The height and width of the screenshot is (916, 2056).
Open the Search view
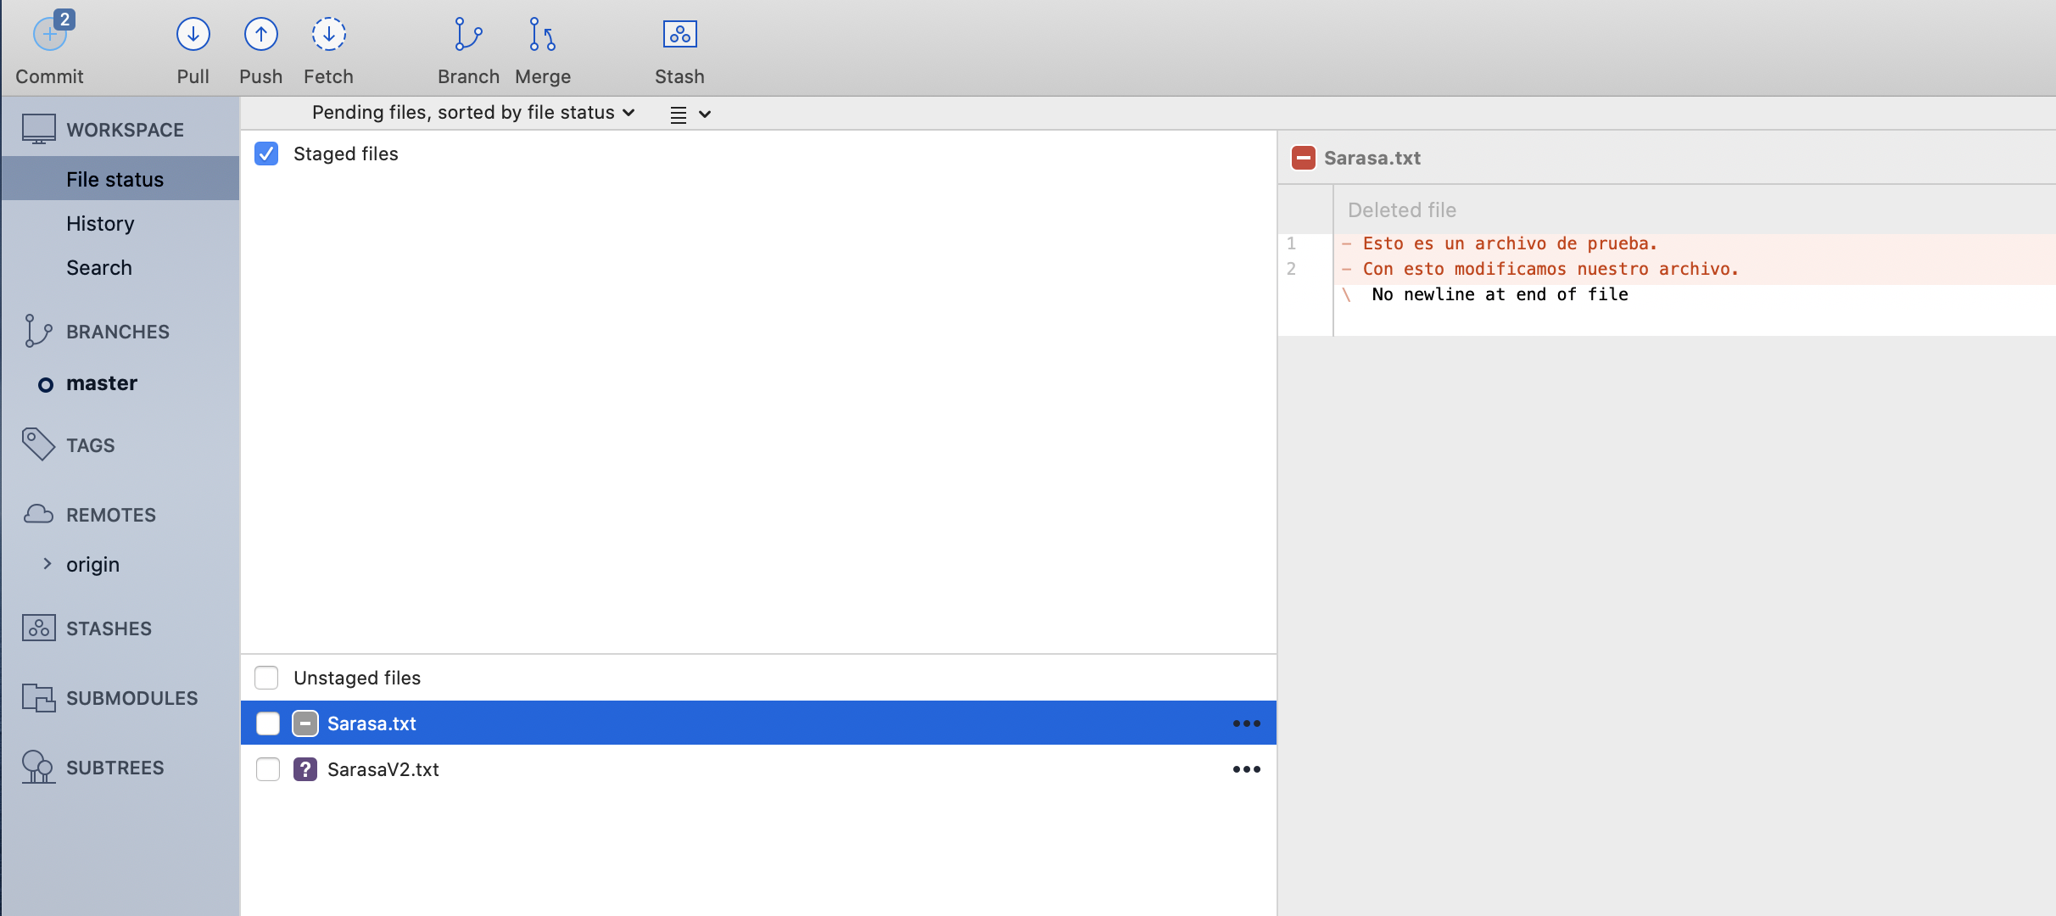pyautogui.click(x=99, y=267)
